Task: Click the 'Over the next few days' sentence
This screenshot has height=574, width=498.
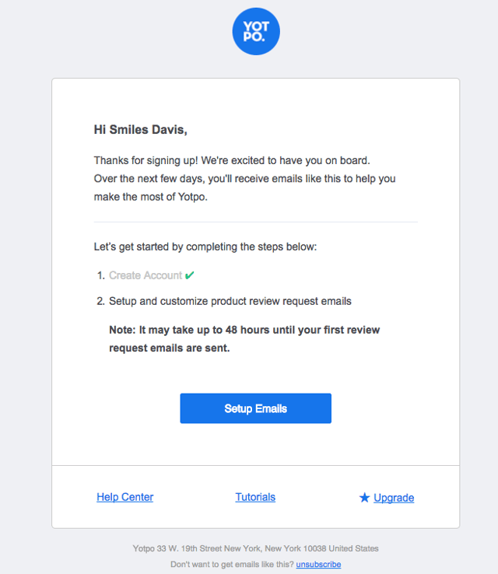Action: point(244,179)
